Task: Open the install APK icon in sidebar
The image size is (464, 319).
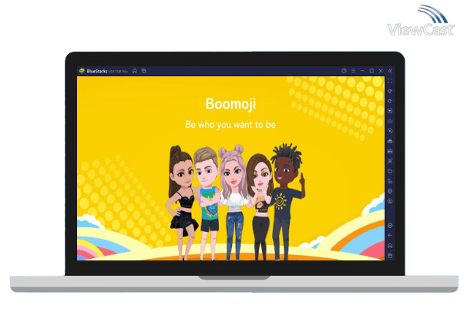Action: (x=390, y=141)
